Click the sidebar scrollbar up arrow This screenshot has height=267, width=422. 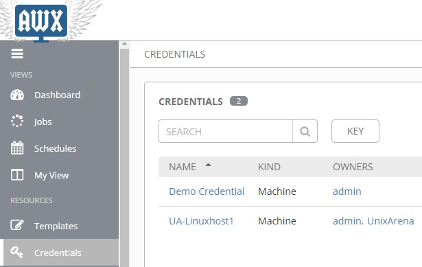click(124, 44)
